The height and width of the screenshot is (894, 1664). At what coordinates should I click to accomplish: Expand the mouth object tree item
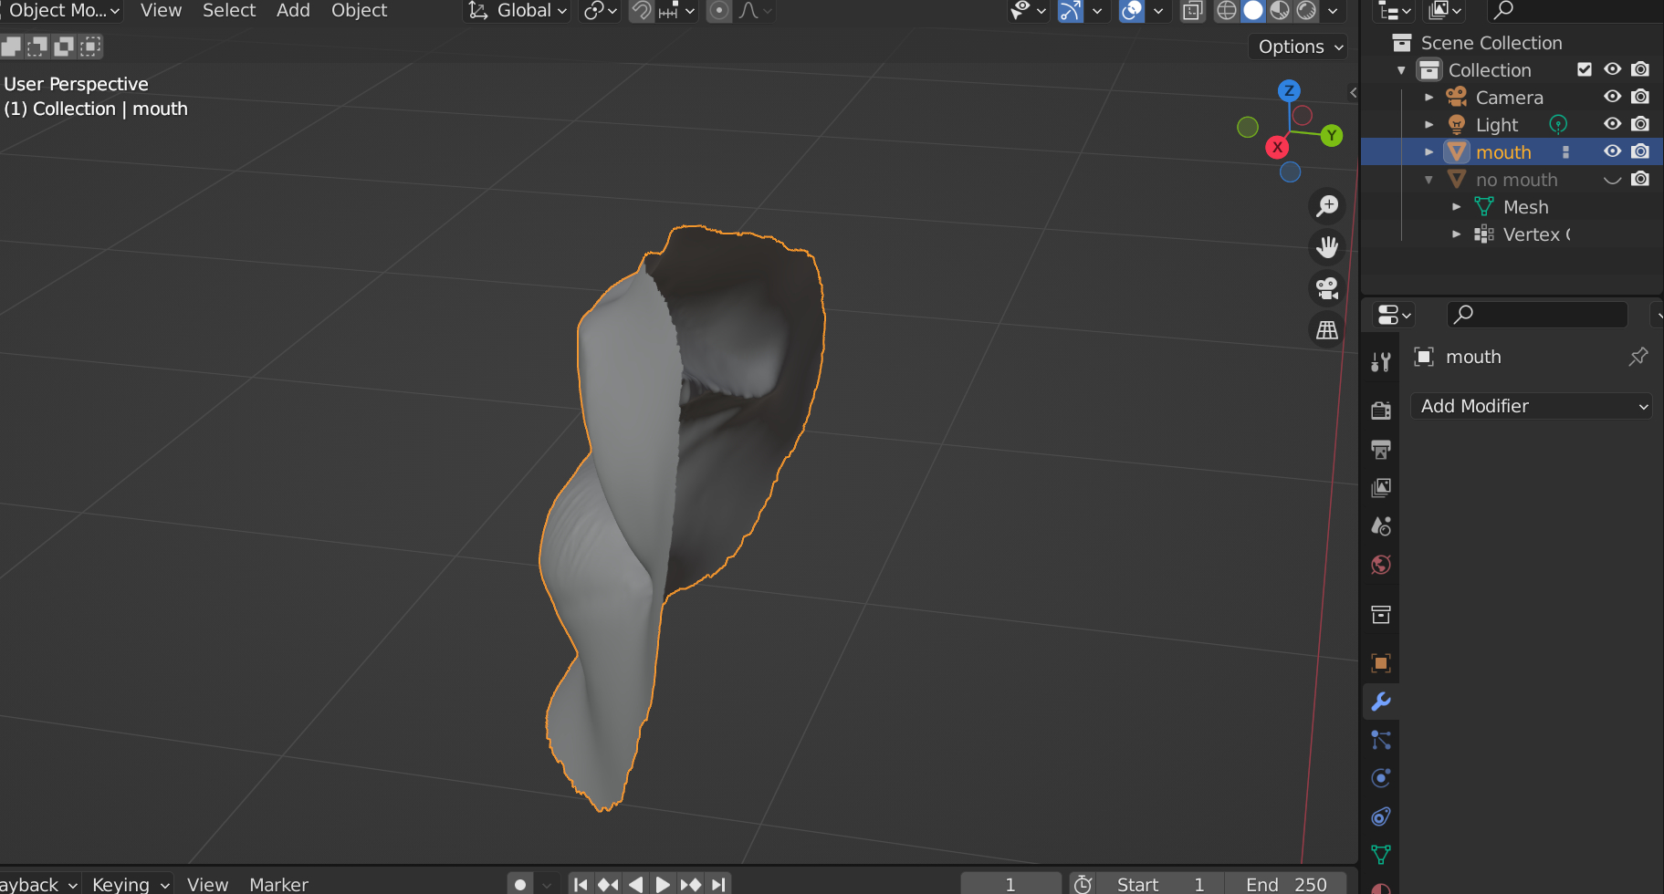1429,151
